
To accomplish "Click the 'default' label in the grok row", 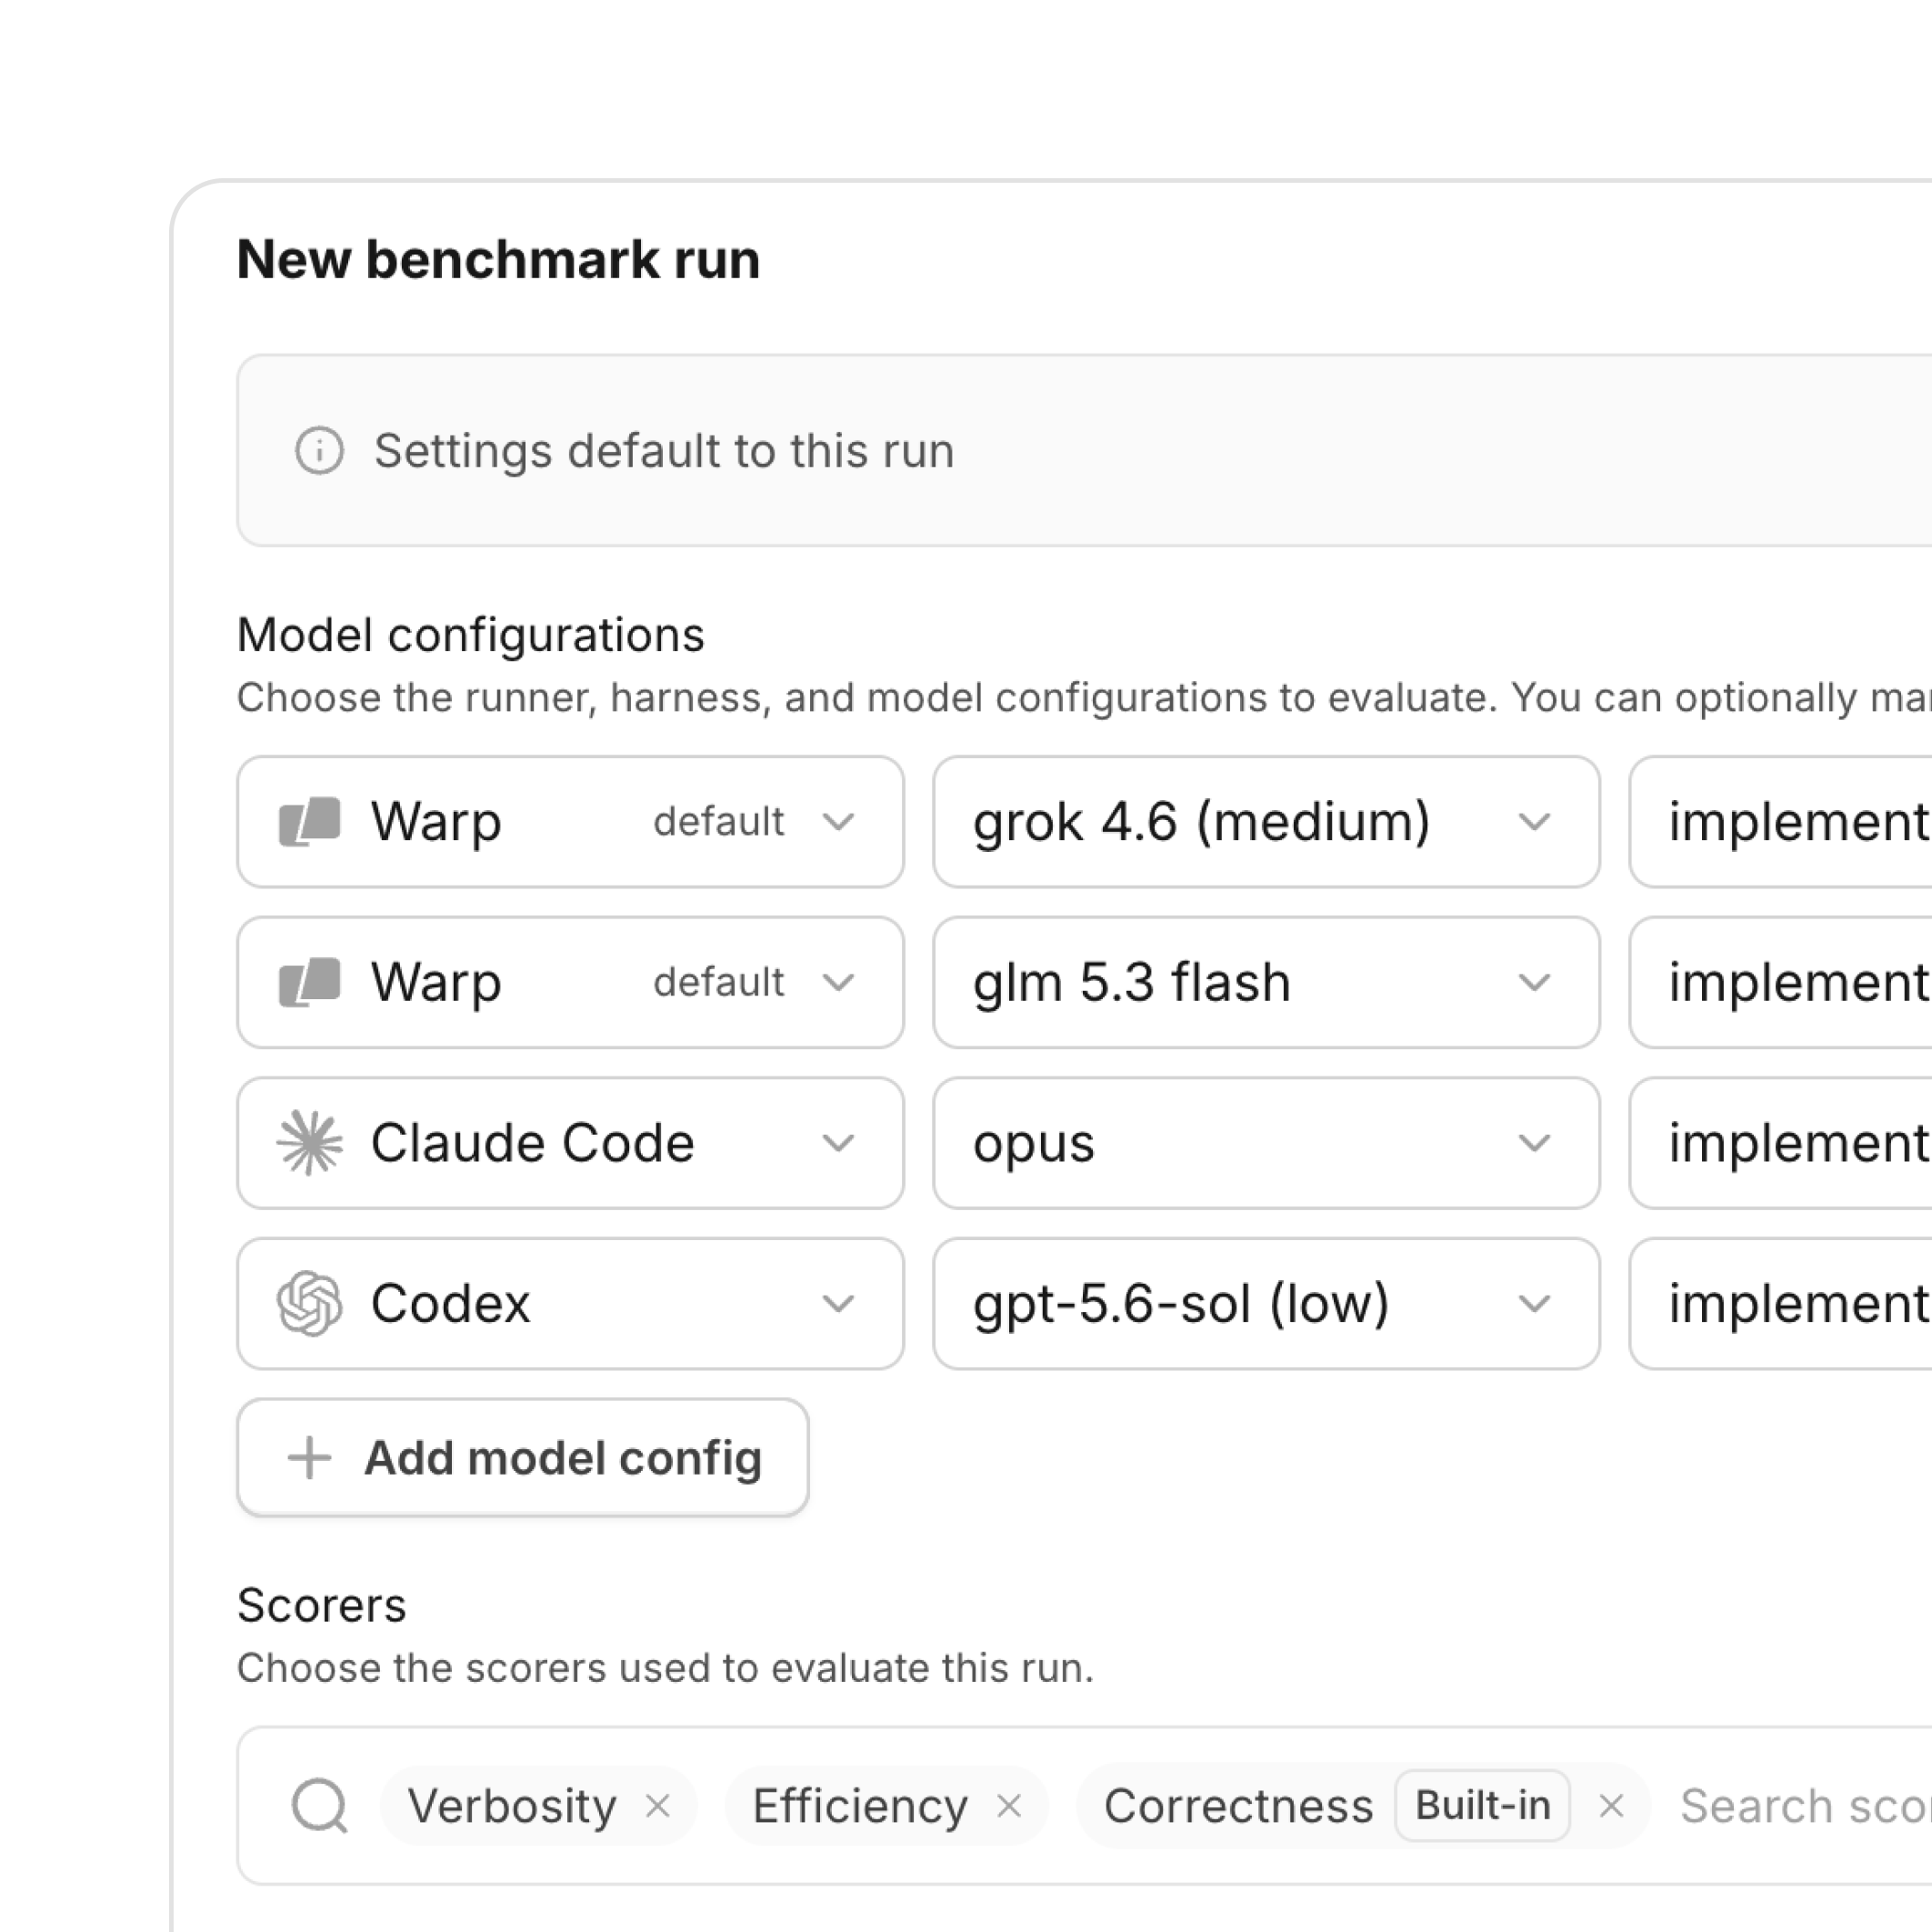I will 718,821.
